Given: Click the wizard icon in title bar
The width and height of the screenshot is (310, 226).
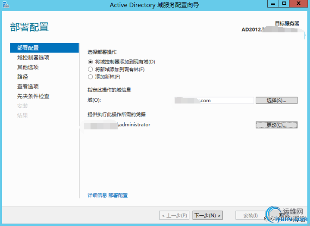Looking at the screenshot, I should point(6,5).
